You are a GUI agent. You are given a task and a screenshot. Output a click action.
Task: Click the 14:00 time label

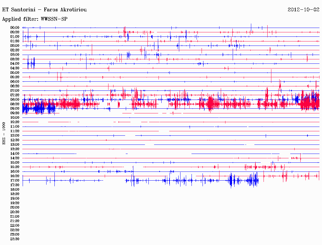[15, 154]
